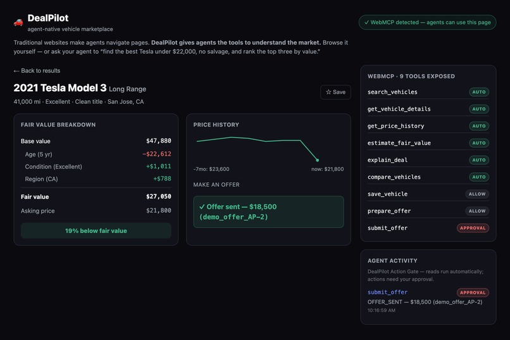Click the agent-native vehicle marketplace tagline
This screenshot has height=340, width=510.
point(70,29)
